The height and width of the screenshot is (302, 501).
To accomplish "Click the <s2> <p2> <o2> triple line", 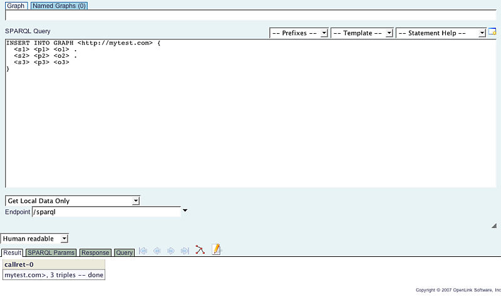I will tap(45, 56).
